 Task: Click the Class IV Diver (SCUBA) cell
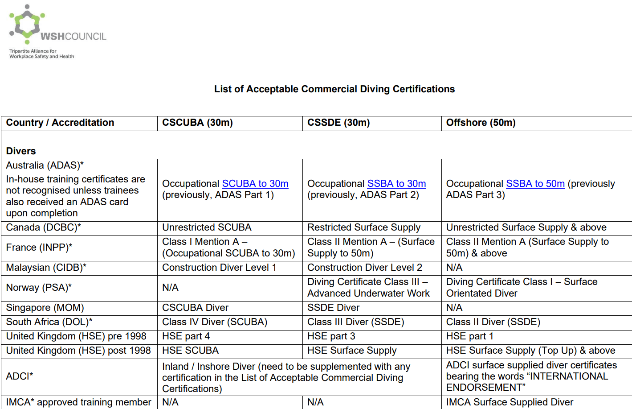coord(214,322)
